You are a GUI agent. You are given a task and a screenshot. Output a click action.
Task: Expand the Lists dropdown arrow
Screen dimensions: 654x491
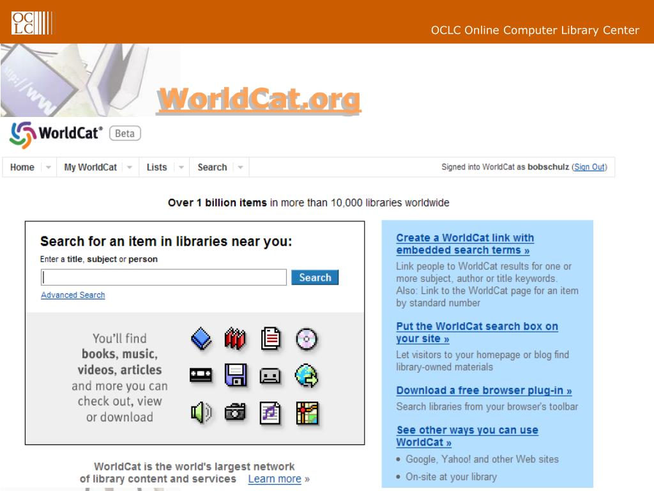pos(181,168)
